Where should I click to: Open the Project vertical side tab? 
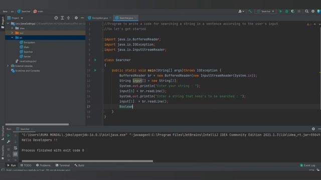click(3, 22)
